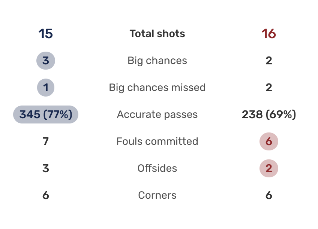Select home team's 3 offsides
Image resolution: width=318 pixels, height=229 pixels.
pos(46,168)
